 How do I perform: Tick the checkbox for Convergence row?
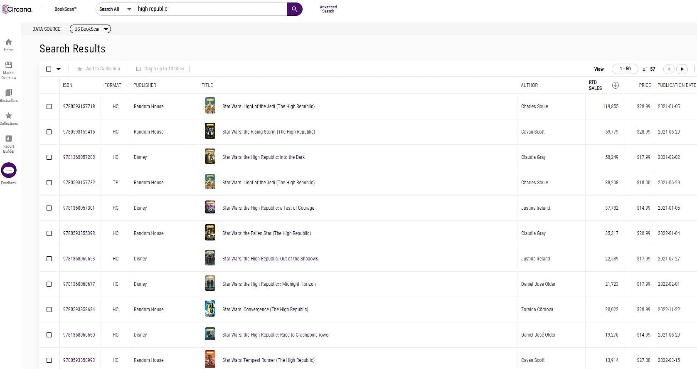tap(49, 310)
